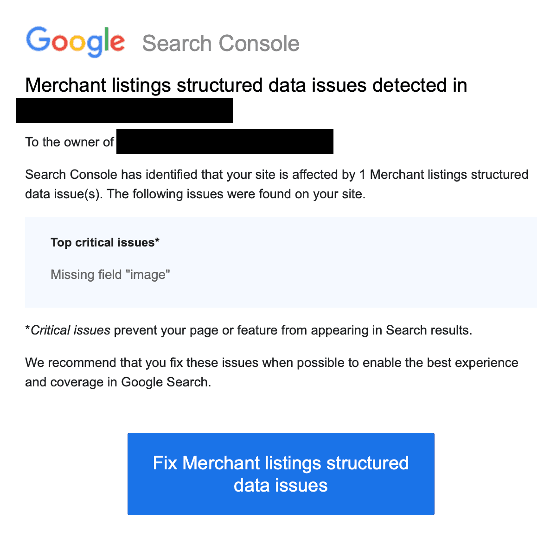Click the redacted site name under the headline
557x556 pixels.
(124, 110)
